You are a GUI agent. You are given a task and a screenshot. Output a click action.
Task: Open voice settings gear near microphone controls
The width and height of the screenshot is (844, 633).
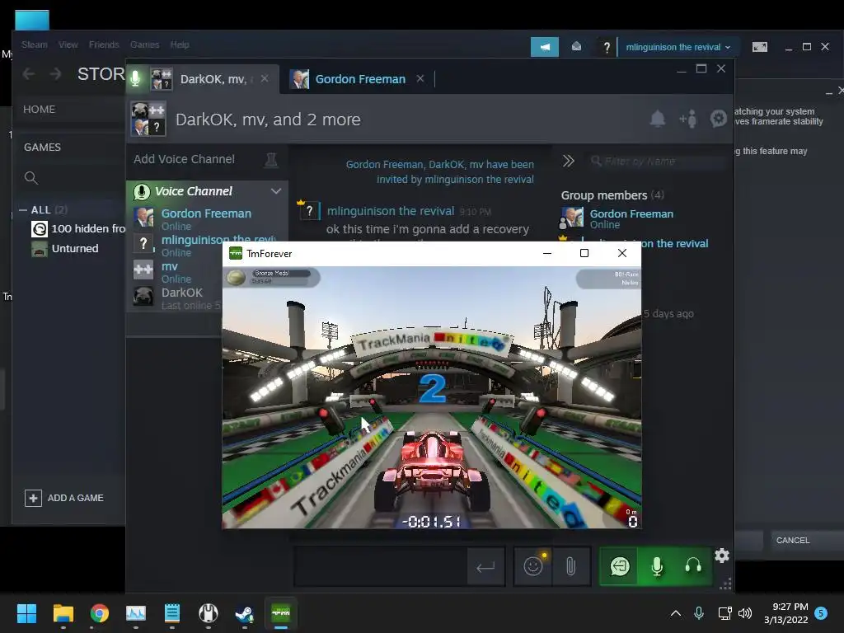click(x=722, y=556)
